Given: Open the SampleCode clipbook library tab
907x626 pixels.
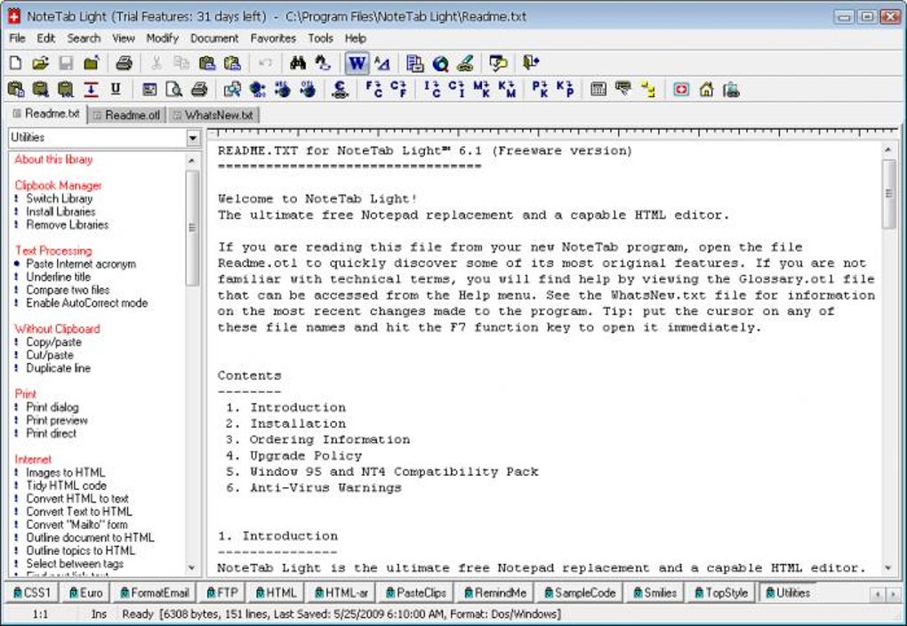Looking at the screenshot, I should (x=580, y=593).
